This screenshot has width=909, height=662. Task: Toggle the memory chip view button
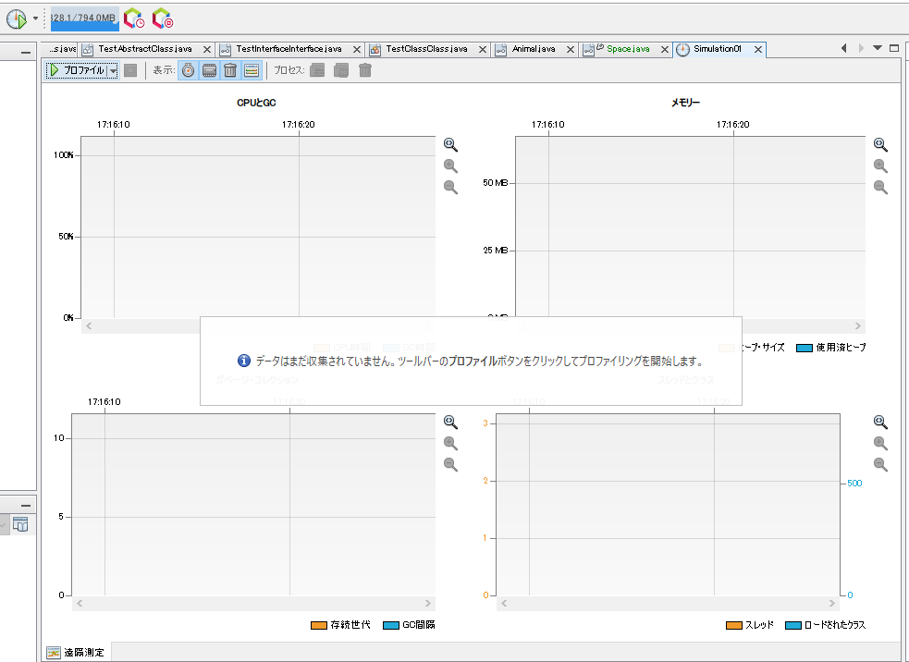(209, 70)
